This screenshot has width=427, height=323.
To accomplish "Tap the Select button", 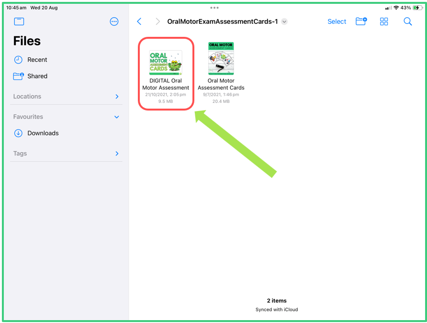I will (x=337, y=22).
